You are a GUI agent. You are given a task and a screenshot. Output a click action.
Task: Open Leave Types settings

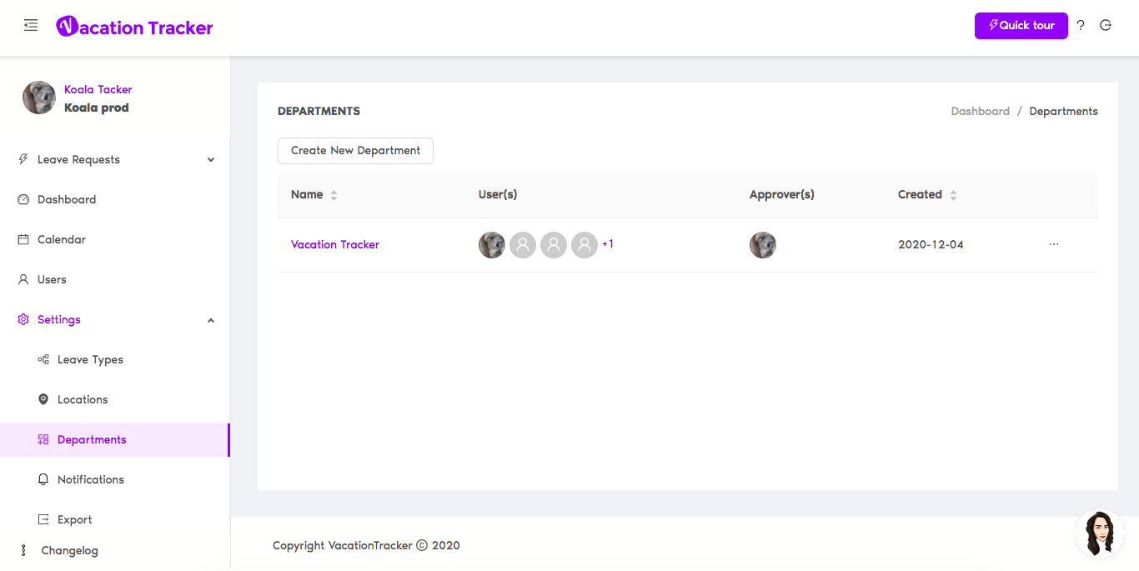click(115, 359)
